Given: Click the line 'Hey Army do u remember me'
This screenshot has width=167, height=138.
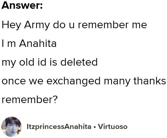Looking at the screenshot, I should pyautogui.click(x=74, y=26).
